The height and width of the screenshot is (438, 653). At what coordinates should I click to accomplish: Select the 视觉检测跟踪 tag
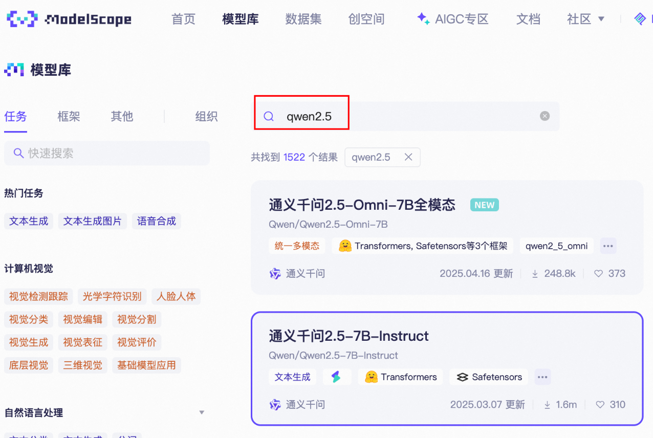tap(38, 296)
